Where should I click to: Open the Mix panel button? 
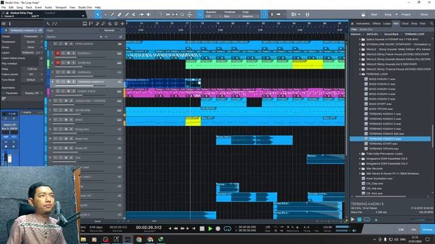[x=414, y=230]
